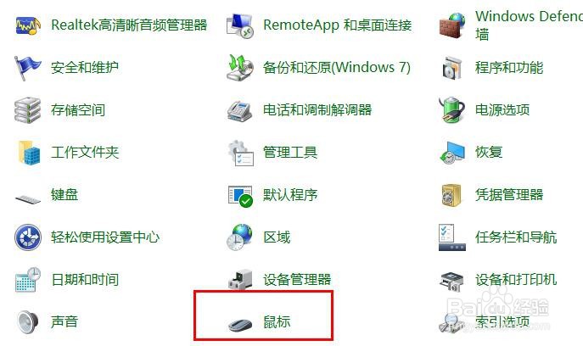Open 默认程序 link

coord(290,194)
